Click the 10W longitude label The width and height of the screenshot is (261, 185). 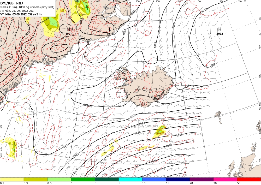pyautogui.click(x=179, y=1)
